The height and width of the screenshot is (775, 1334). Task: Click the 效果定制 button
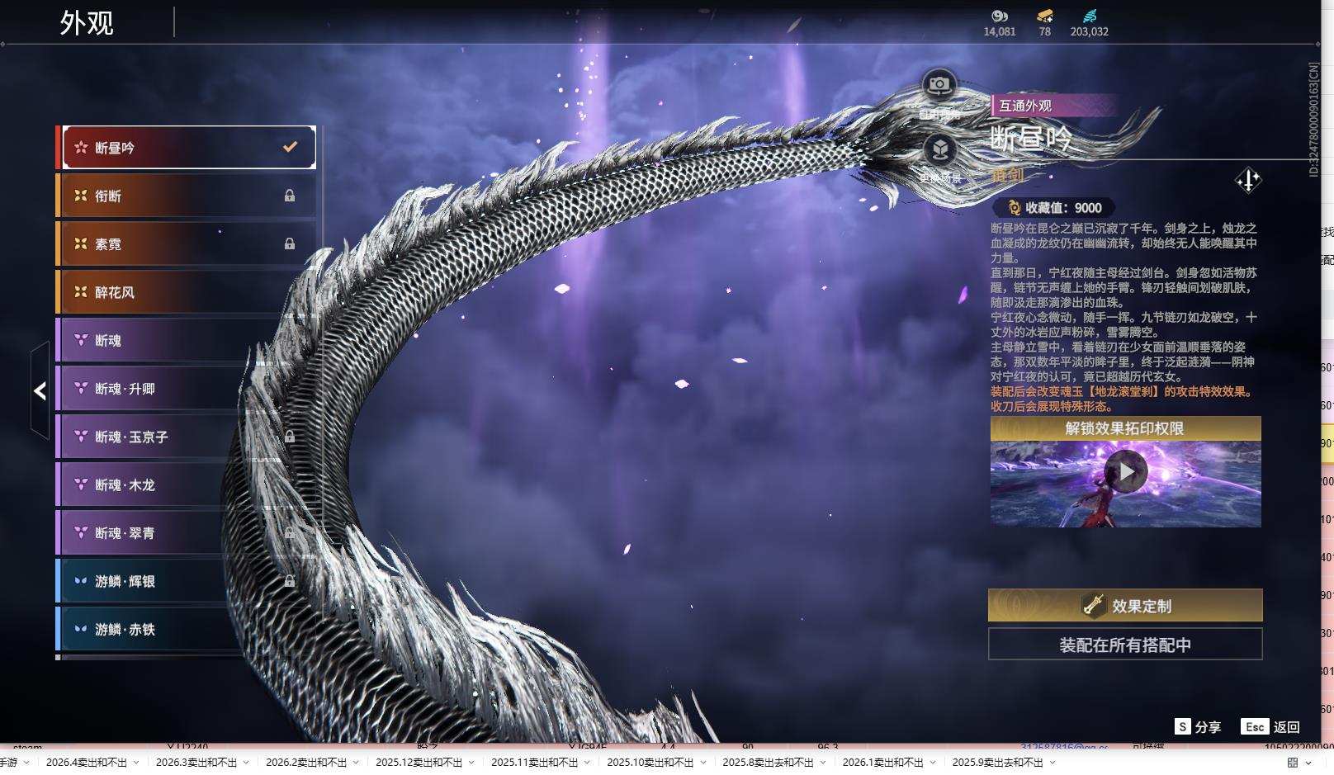tap(1125, 606)
